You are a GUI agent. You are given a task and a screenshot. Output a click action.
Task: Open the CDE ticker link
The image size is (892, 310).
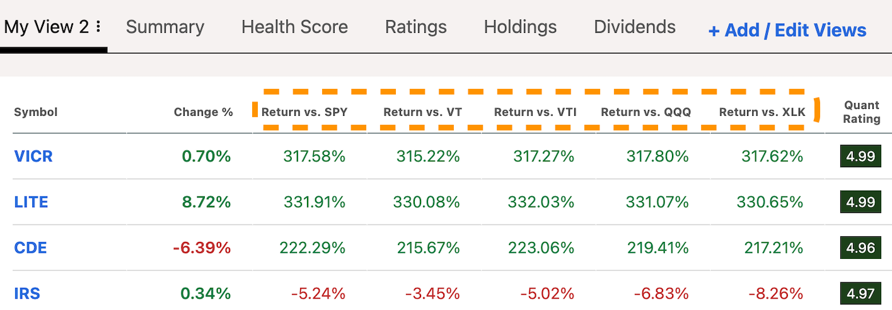tap(30, 248)
